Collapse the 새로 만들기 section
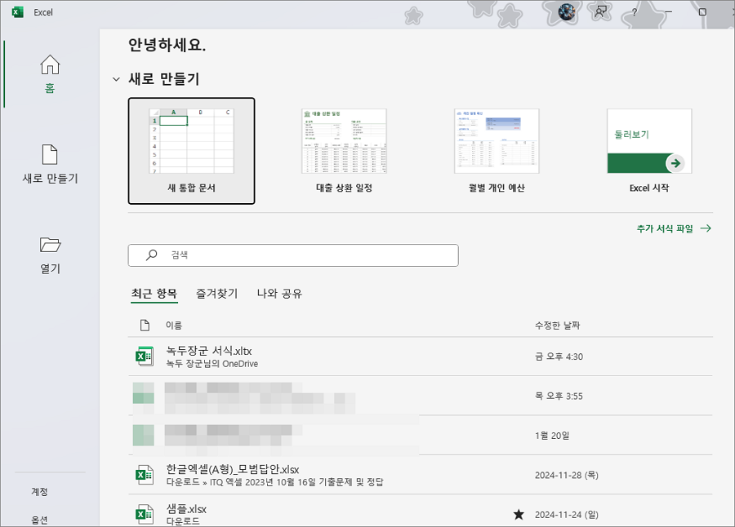The width and height of the screenshot is (735, 527). 116,79
